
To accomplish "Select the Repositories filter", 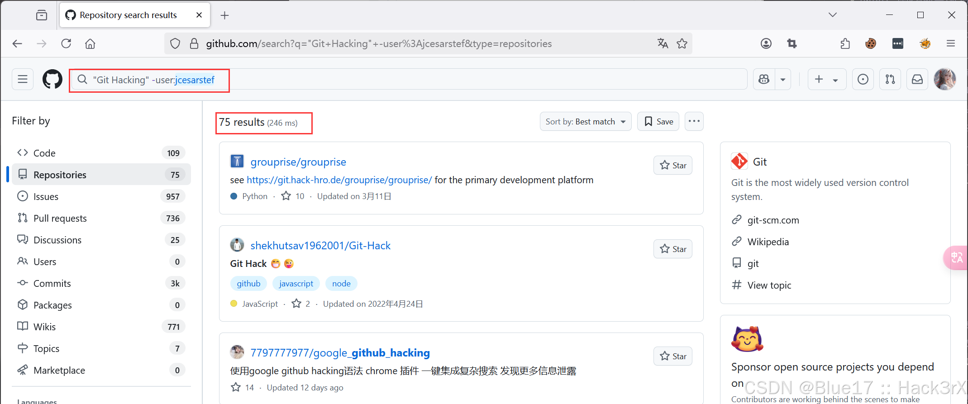I will (101, 175).
